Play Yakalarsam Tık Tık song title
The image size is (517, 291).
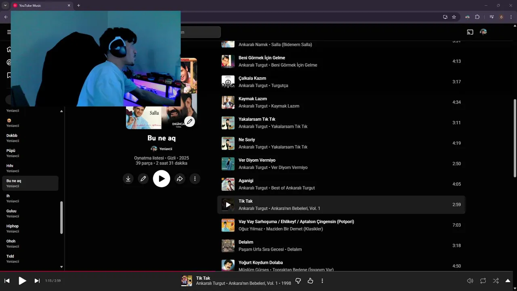pos(257,119)
